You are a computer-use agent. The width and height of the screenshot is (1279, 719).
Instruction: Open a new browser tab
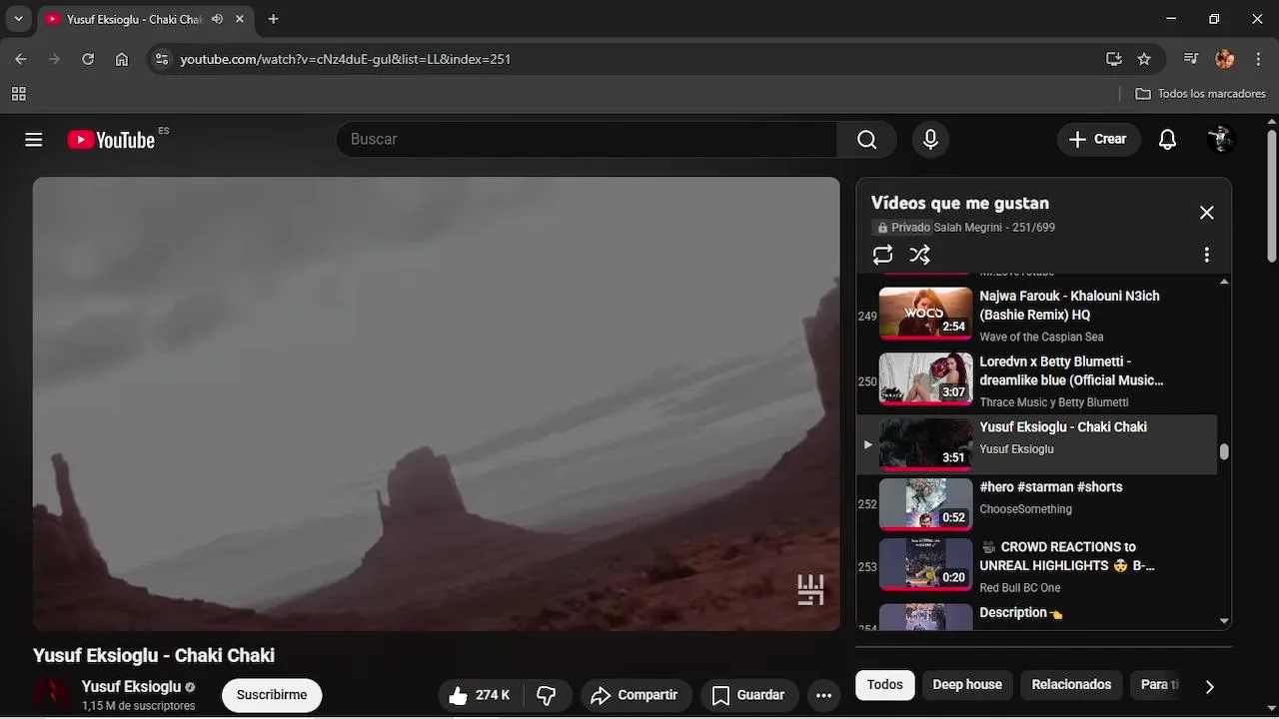coord(273,19)
